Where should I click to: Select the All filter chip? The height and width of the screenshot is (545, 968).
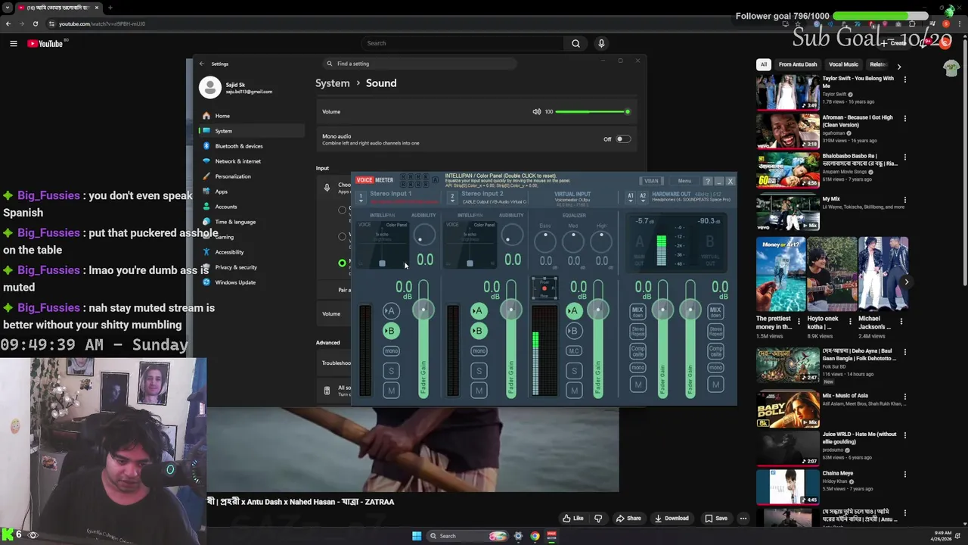tap(764, 64)
